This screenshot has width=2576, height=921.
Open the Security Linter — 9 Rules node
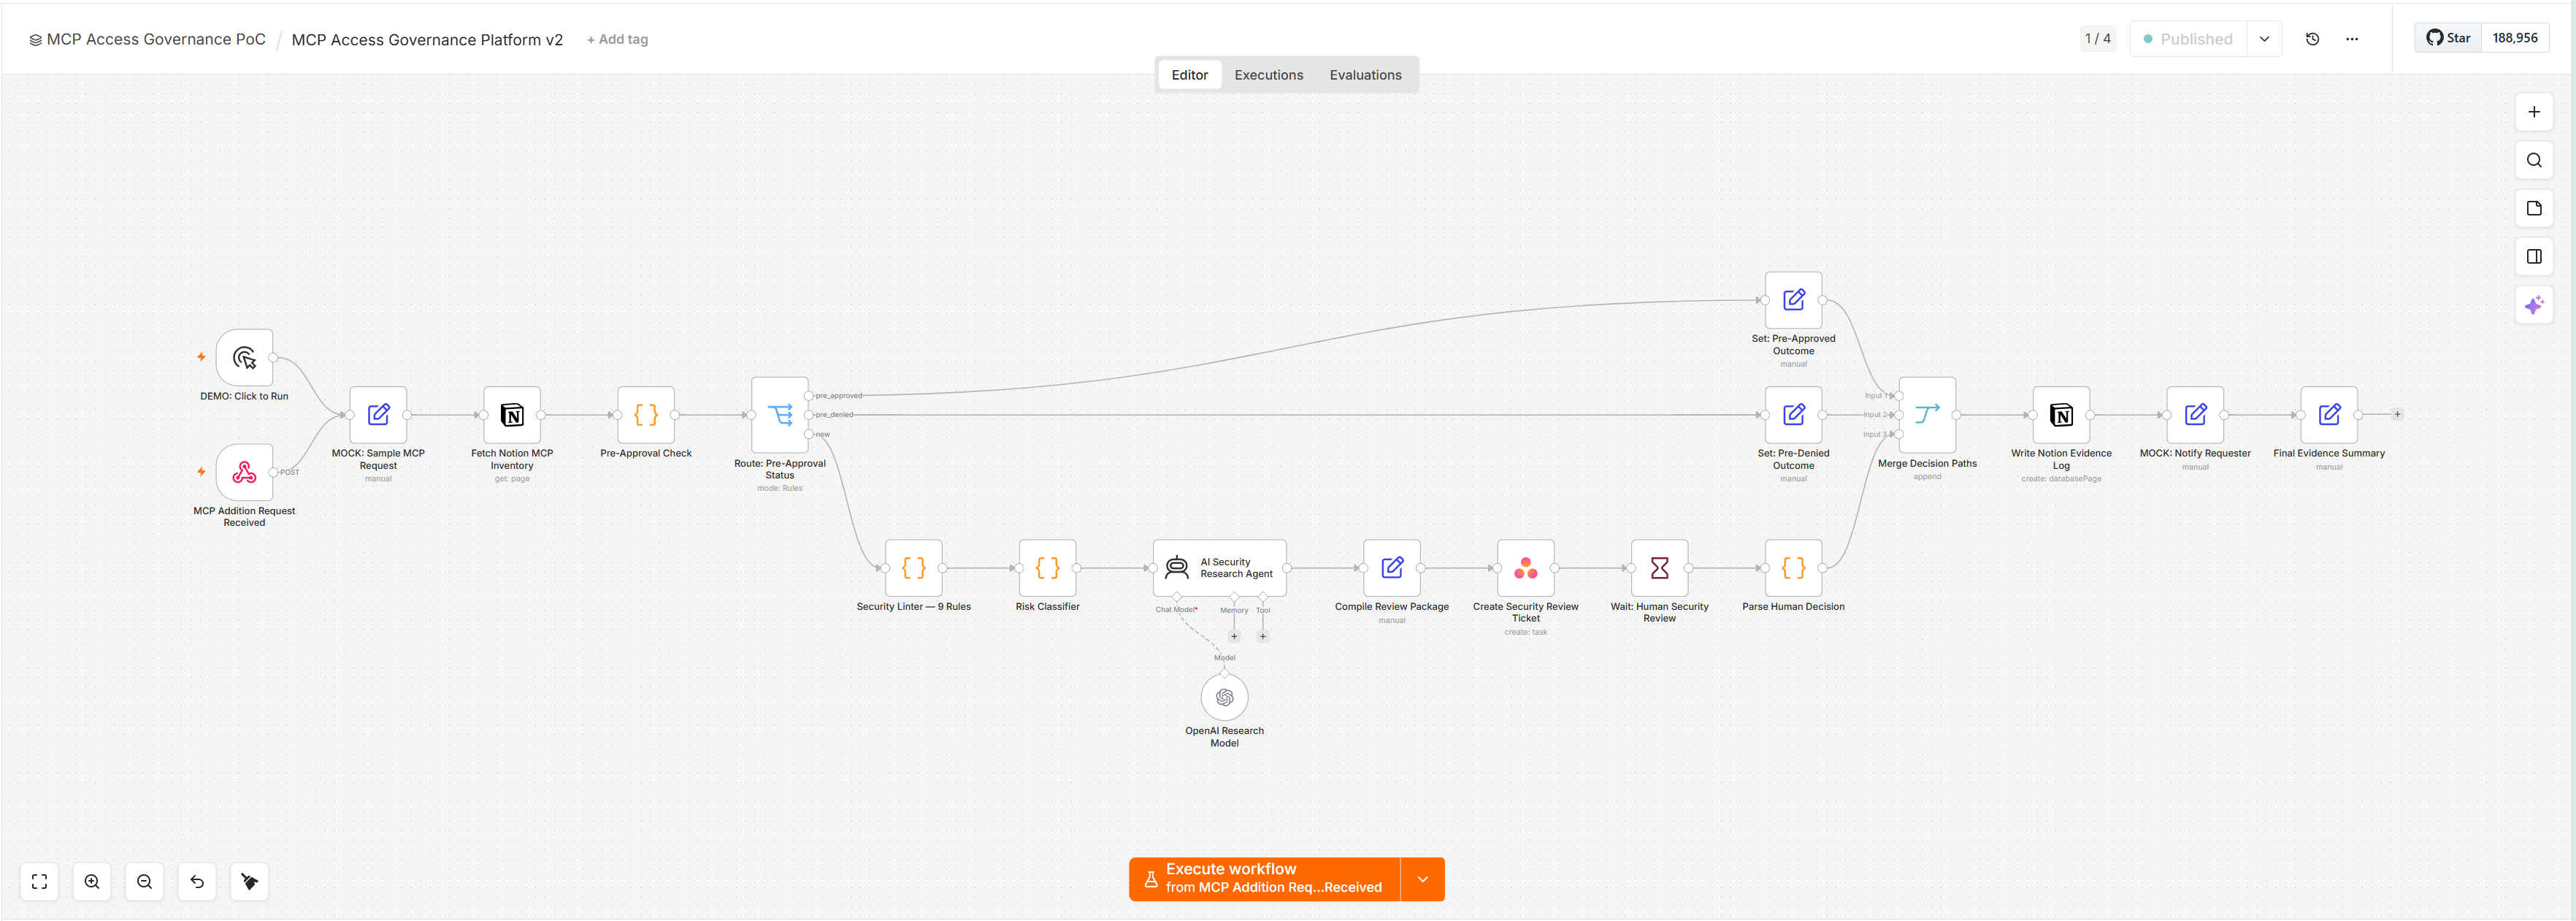tap(914, 568)
